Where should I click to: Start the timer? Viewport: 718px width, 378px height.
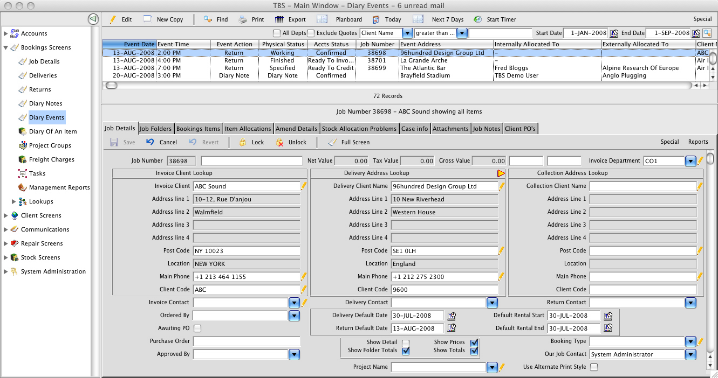[x=495, y=19]
